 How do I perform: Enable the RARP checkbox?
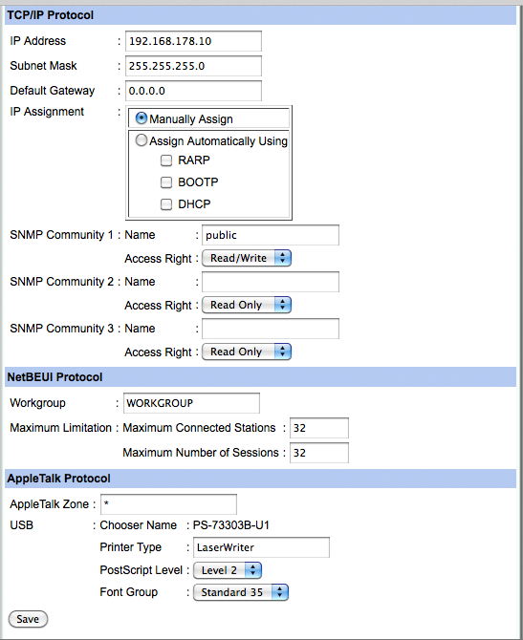point(166,160)
